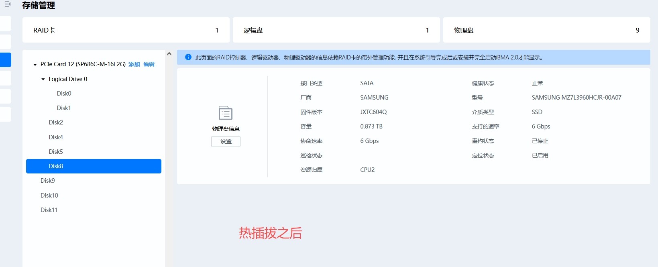Open Disk4 details
The width and height of the screenshot is (658, 267).
(56, 137)
